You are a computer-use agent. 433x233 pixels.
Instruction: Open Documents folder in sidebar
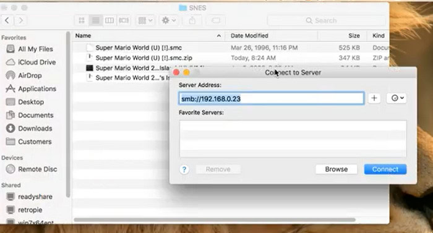point(36,116)
